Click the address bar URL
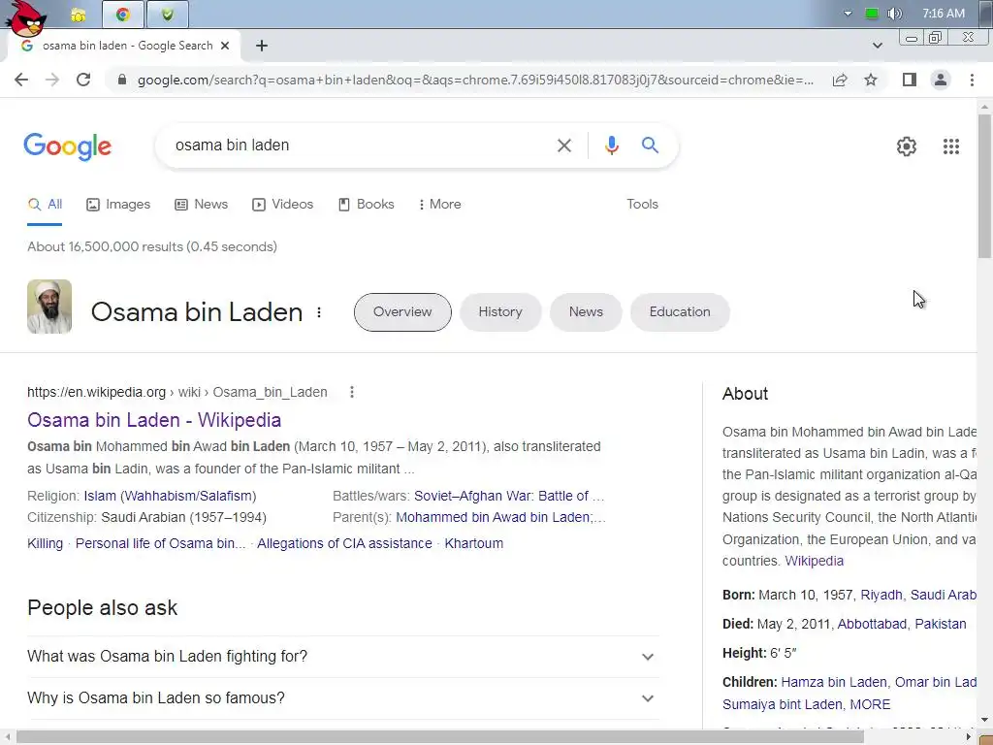The width and height of the screenshot is (993, 745). tap(475, 80)
